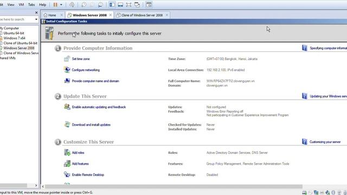The image size is (347, 195).
Task: Click the Add features link
Action: pos(80,164)
